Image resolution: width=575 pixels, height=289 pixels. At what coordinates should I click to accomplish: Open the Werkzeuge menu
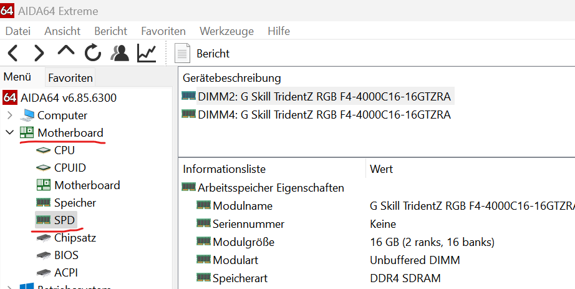click(x=226, y=31)
